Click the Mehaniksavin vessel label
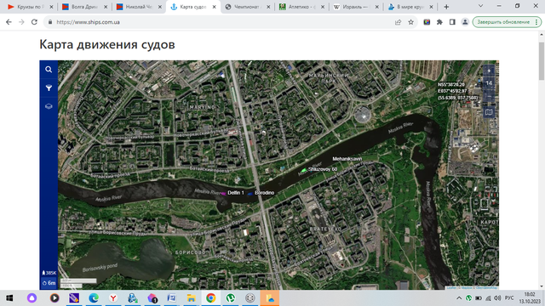 click(x=347, y=159)
